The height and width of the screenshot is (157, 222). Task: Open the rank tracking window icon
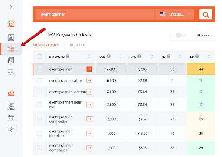tap(11, 118)
